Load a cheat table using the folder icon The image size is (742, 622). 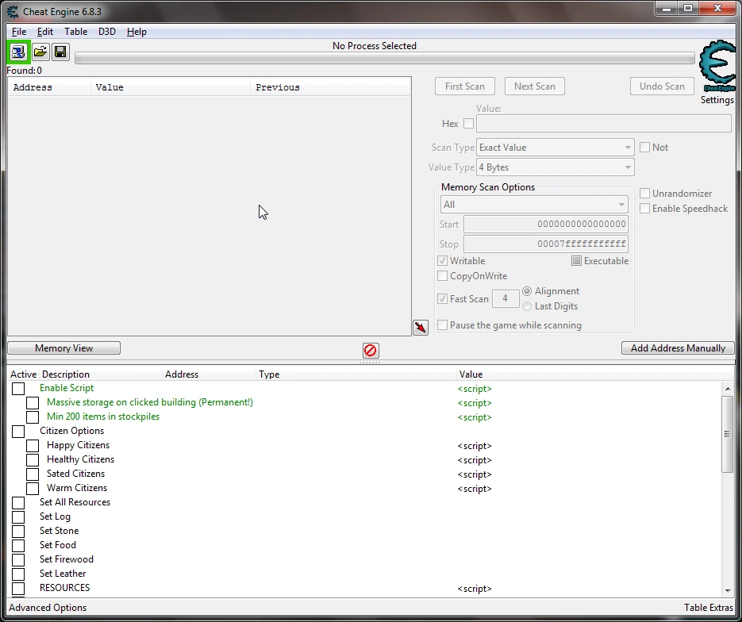click(x=40, y=52)
